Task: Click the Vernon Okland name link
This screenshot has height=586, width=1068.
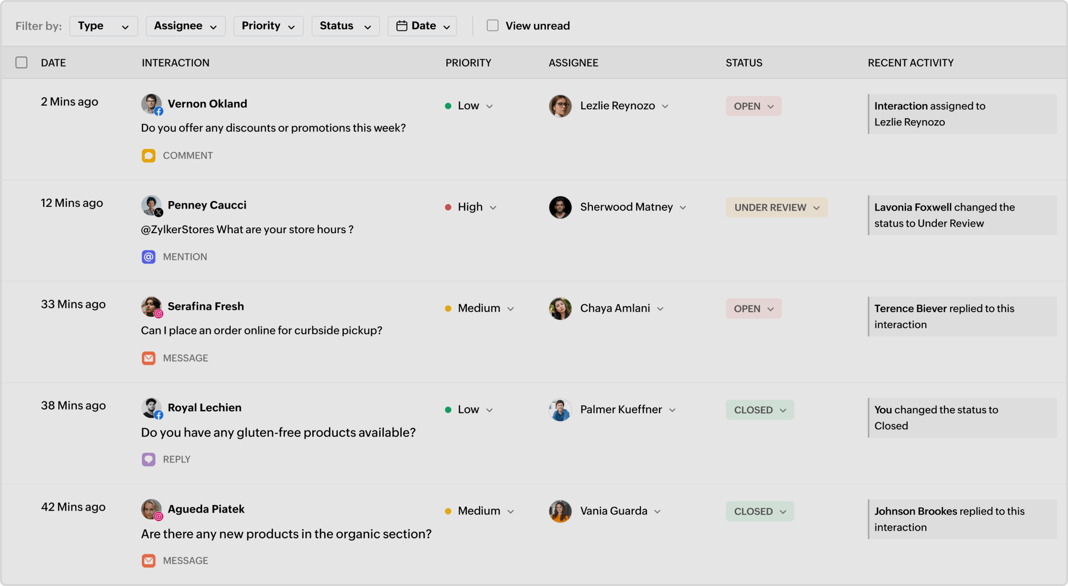Action: (x=207, y=103)
